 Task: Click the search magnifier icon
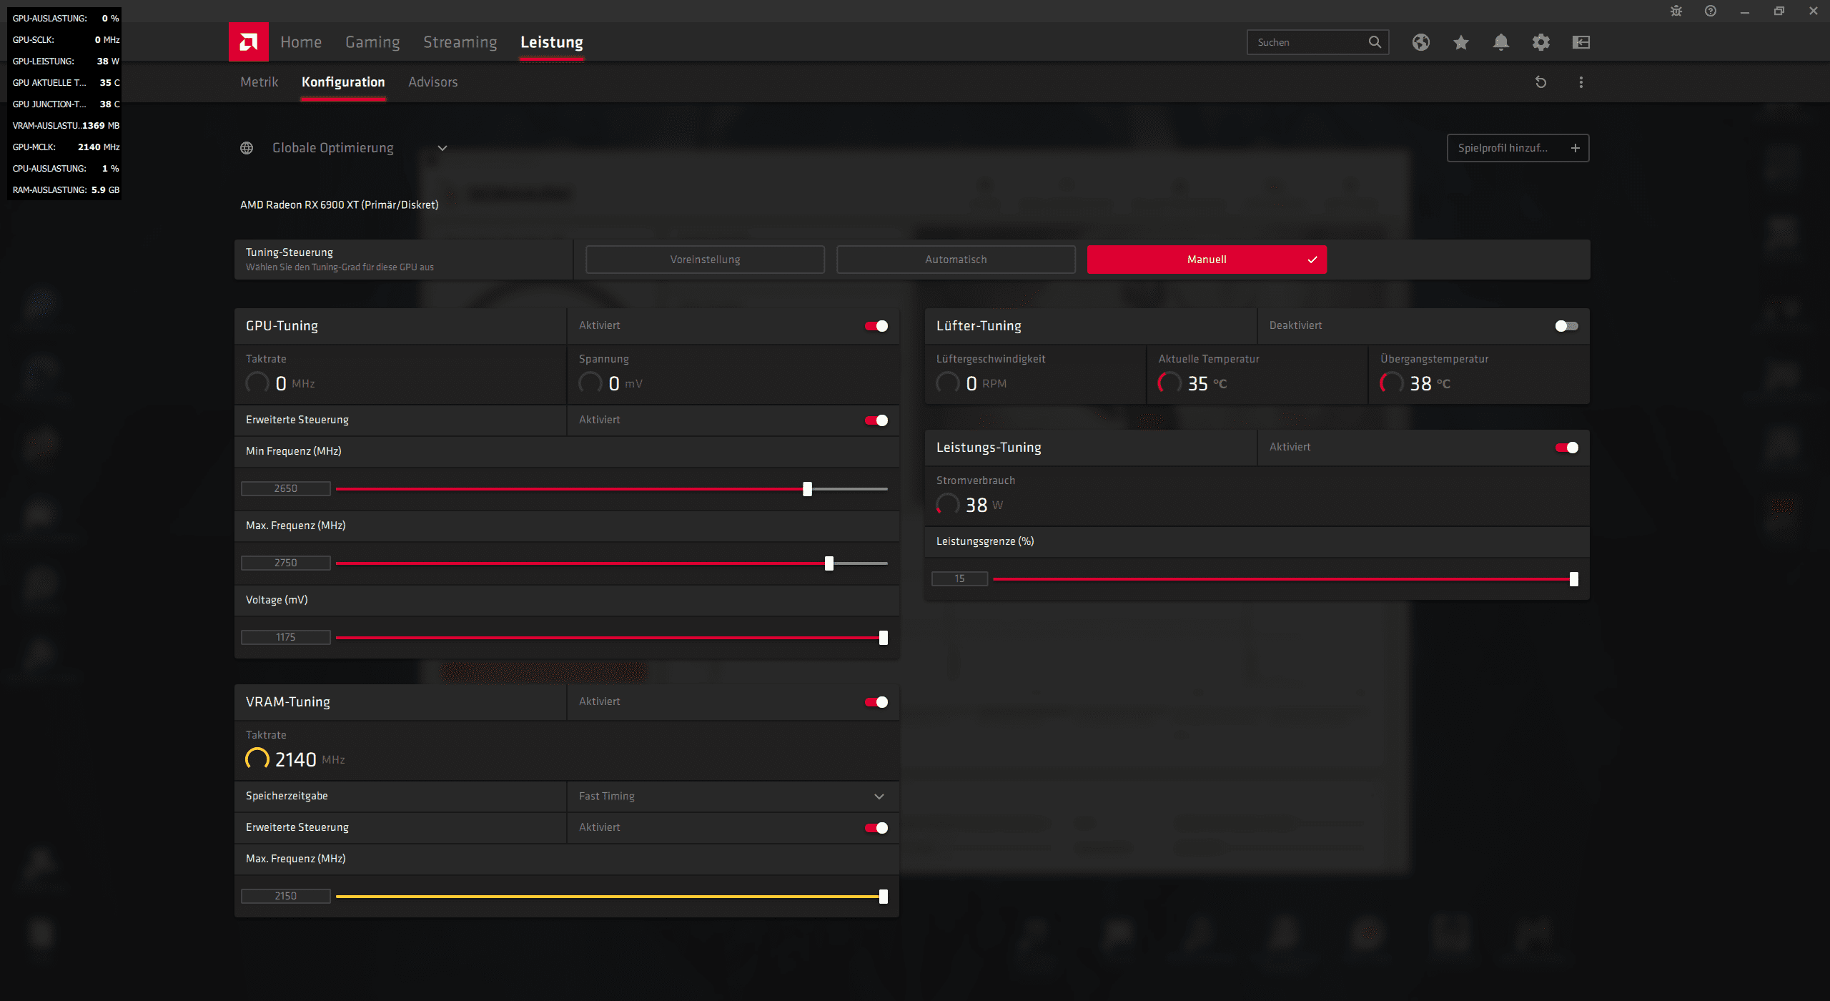coord(1375,42)
